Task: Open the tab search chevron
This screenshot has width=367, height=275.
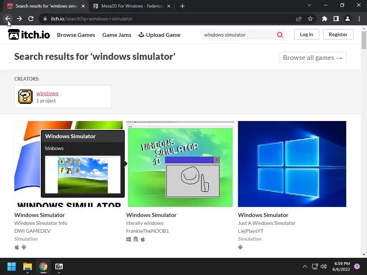Action: coord(309,5)
